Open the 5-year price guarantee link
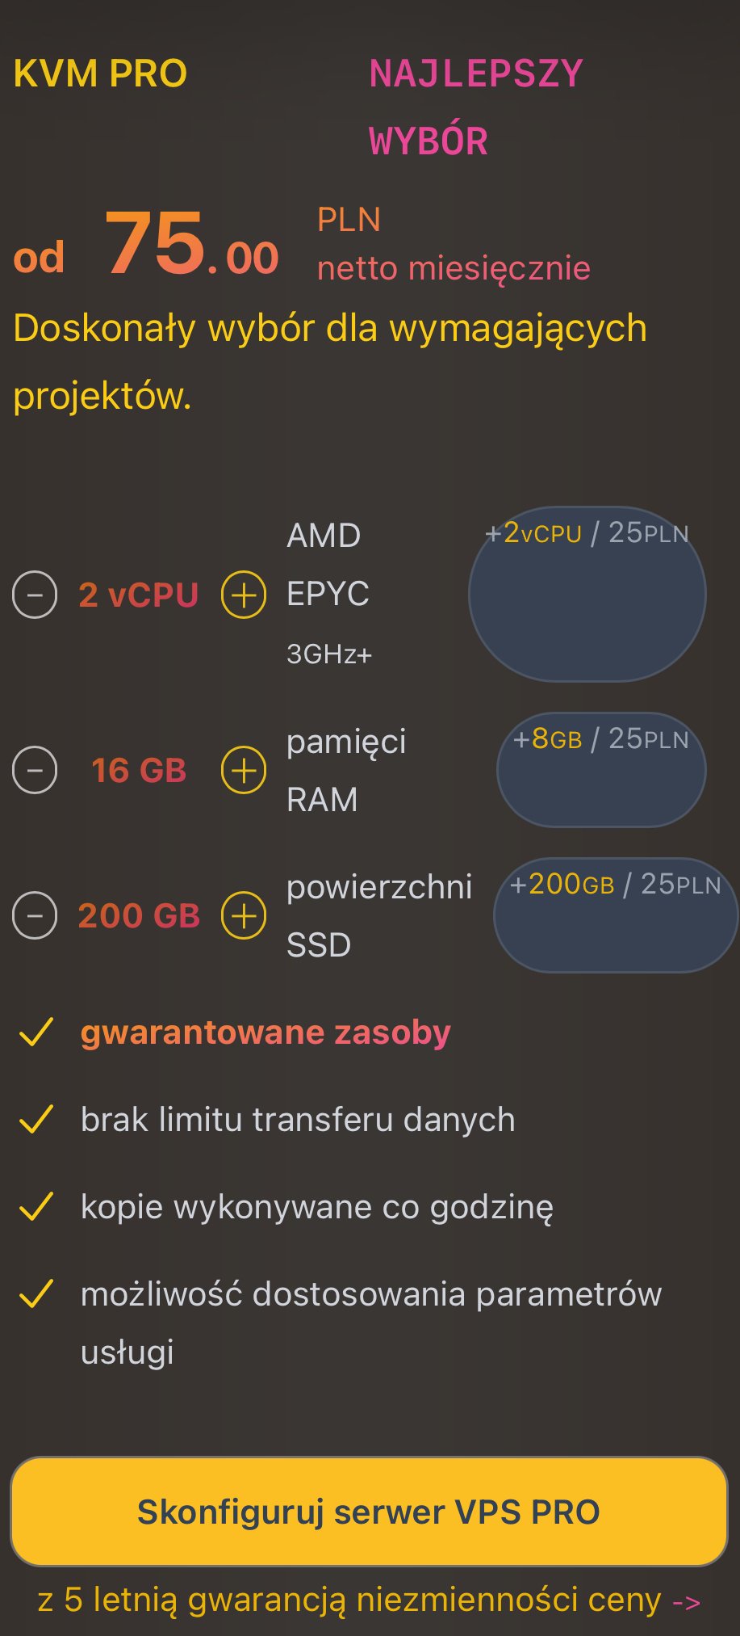The height and width of the screenshot is (1636, 740). pyautogui.click(x=369, y=1600)
